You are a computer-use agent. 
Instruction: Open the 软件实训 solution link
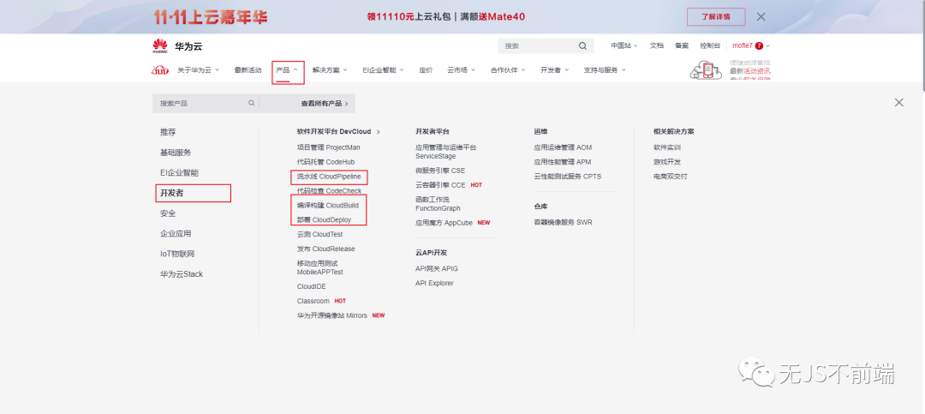click(666, 147)
